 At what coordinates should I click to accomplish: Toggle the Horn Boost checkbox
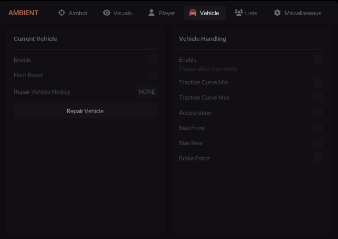(152, 75)
